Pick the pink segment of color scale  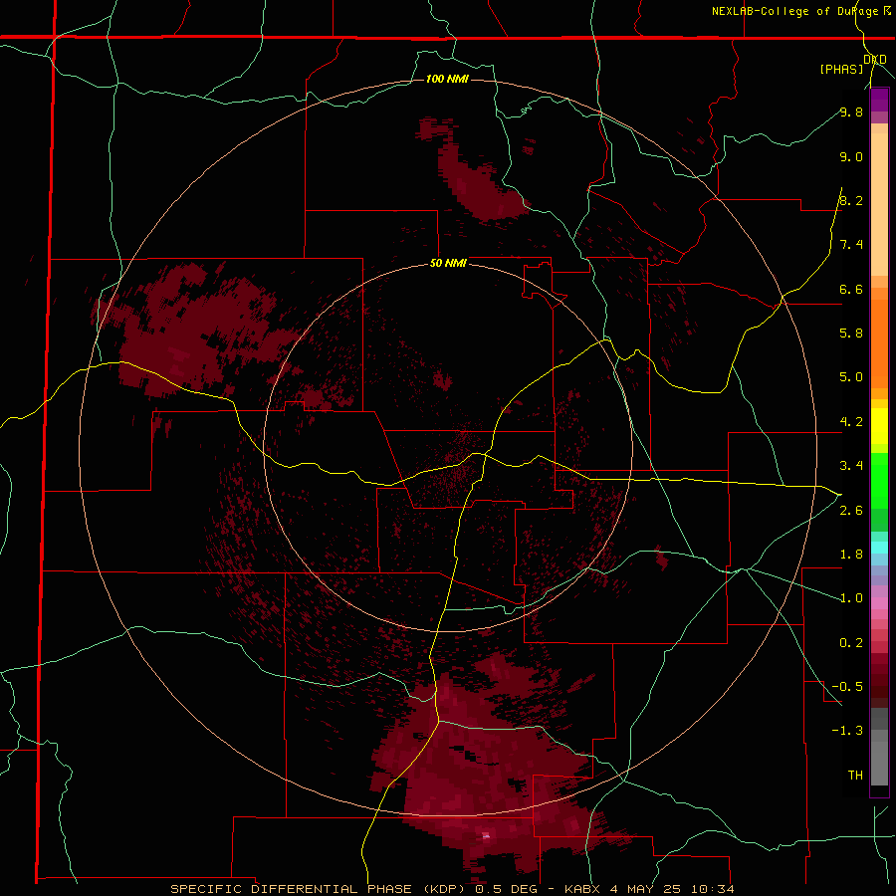point(879,603)
